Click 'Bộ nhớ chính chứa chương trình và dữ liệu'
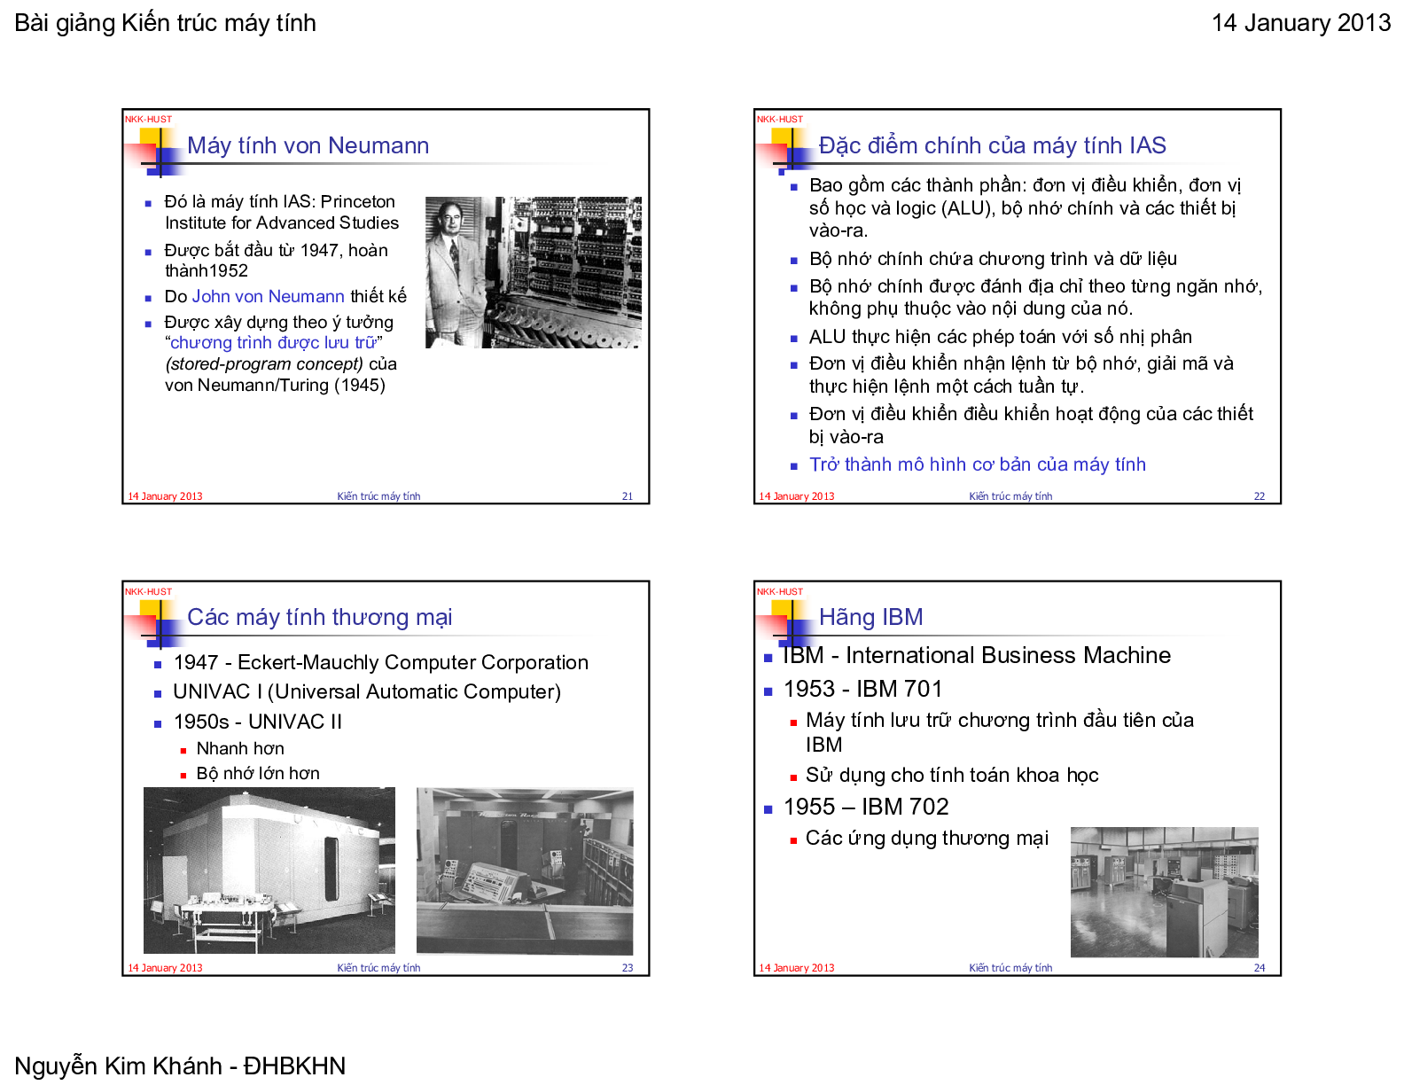 pyautogui.click(x=993, y=259)
